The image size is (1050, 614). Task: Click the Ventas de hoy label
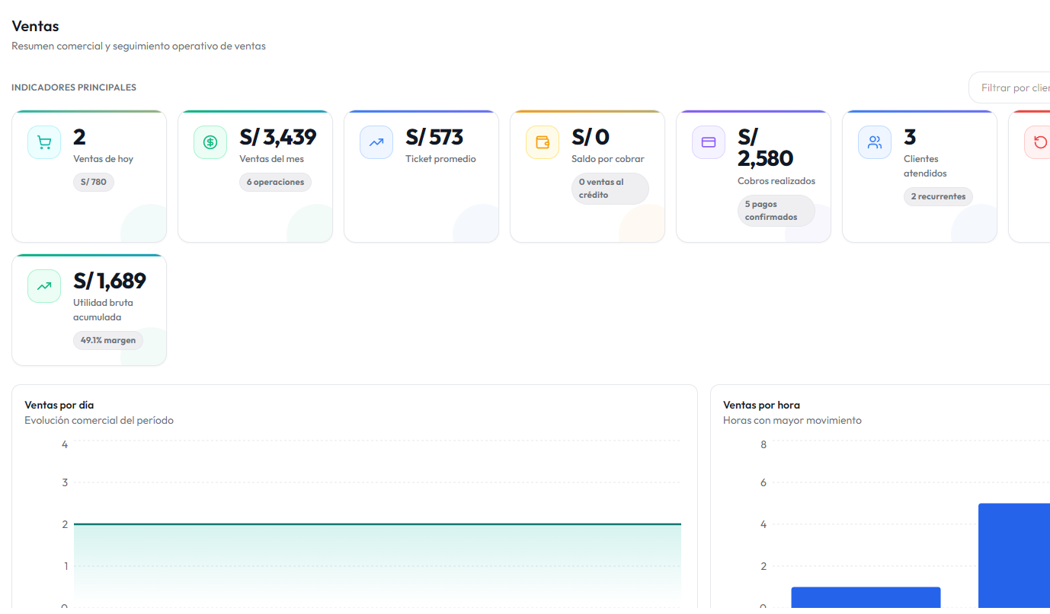pyautogui.click(x=103, y=159)
